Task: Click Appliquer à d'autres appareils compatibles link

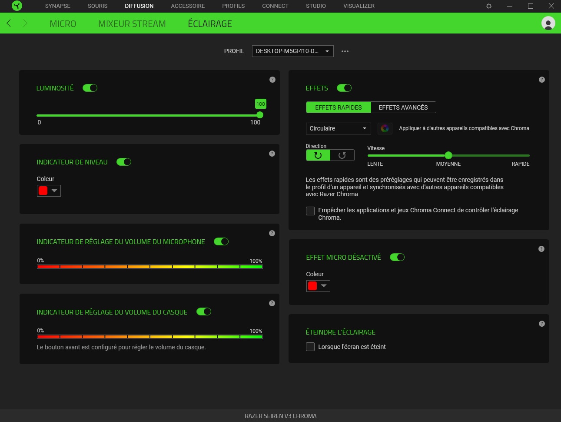Action: [x=464, y=128]
